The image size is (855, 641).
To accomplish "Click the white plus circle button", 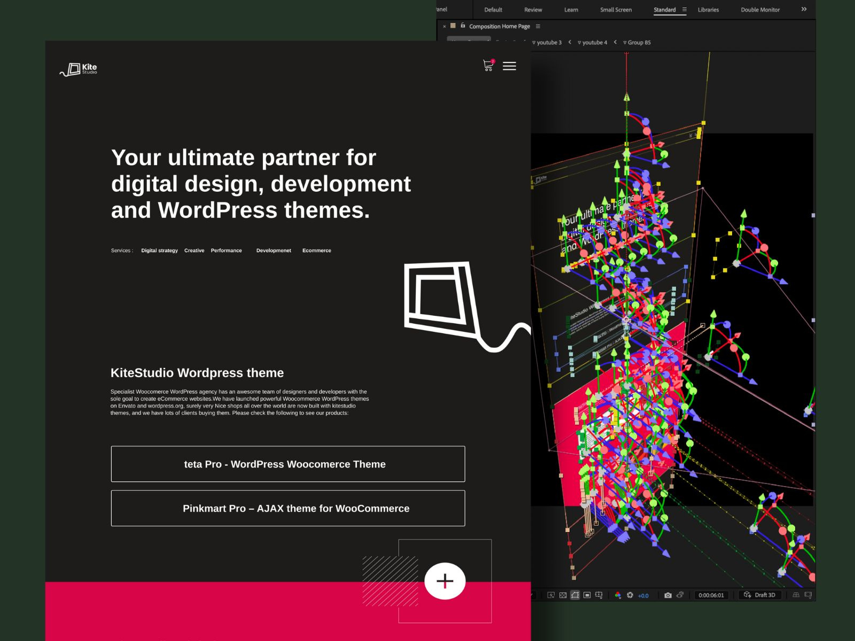I will [x=445, y=581].
